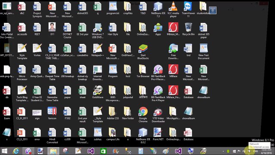Select the 8085 Microprocessor folder
The image size is (275, 155).
pyautogui.click(x=113, y=91)
